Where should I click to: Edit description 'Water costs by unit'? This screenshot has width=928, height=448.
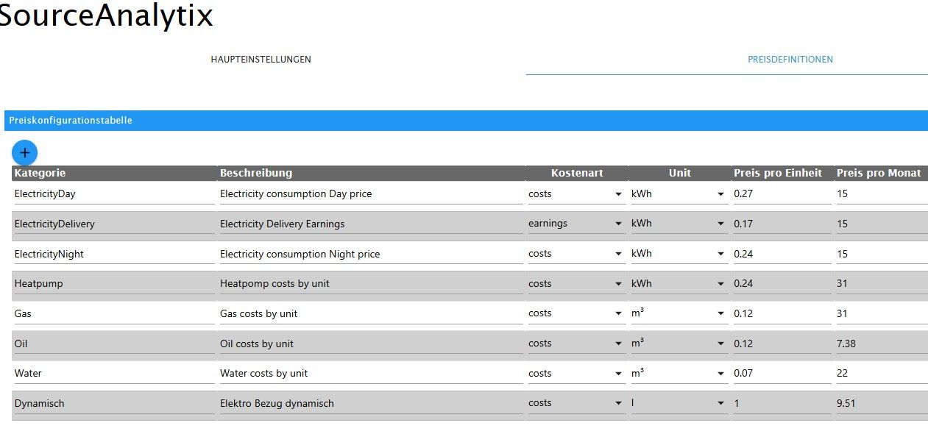pyautogui.click(x=371, y=374)
